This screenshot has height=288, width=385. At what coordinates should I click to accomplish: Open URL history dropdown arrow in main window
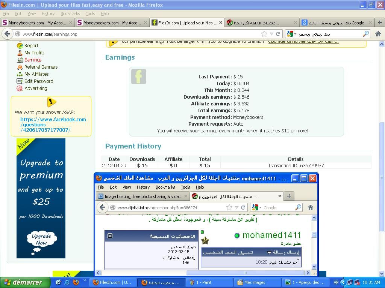[x=271, y=34]
